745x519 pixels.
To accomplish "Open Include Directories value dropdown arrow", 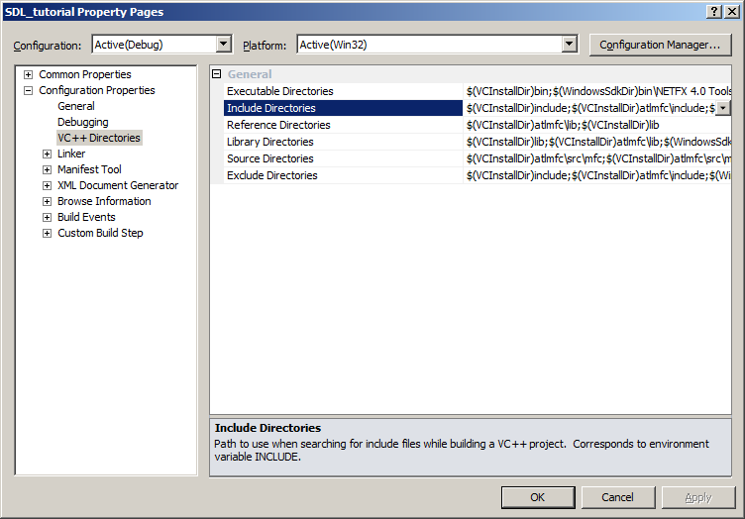I will (x=722, y=108).
